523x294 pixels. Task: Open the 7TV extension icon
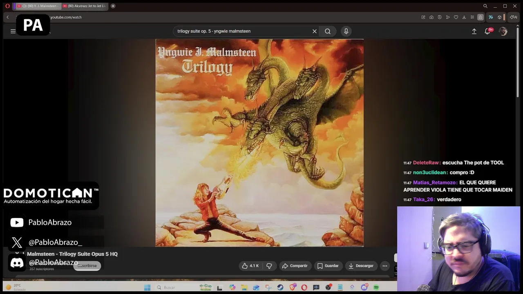point(491,17)
